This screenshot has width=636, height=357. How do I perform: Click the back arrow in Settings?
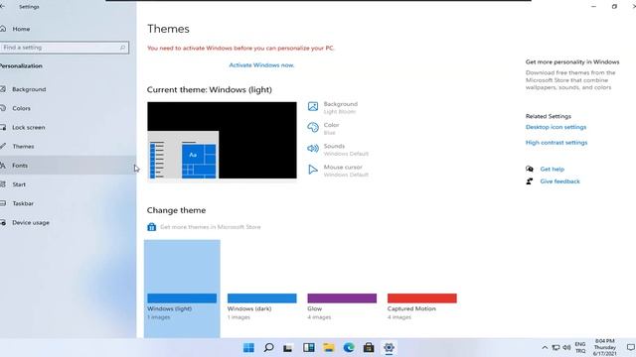(2, 7)
